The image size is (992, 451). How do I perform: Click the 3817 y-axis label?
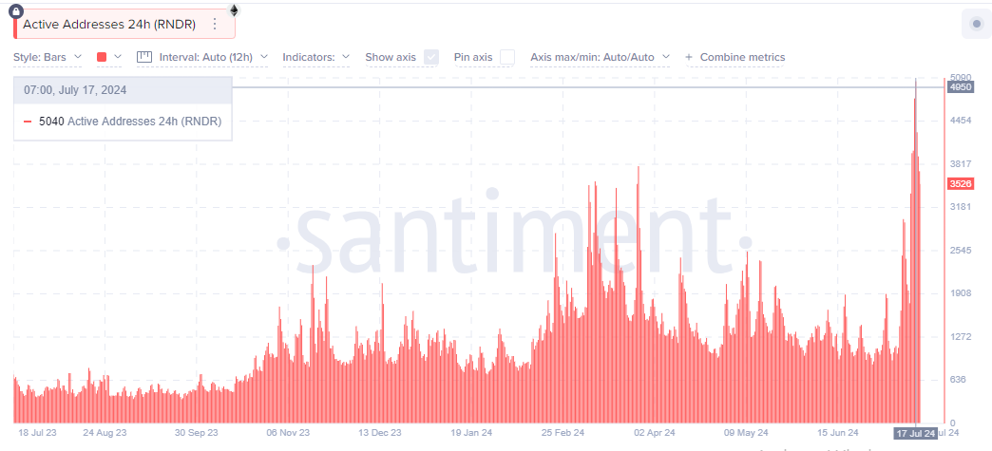tap(961, 163)
